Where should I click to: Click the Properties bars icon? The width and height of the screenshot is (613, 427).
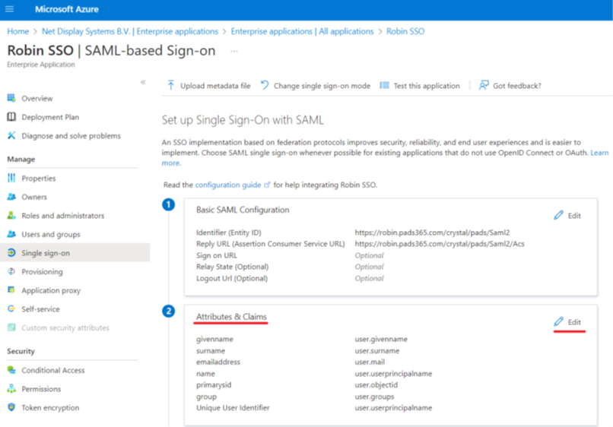[x=11, y=178]
